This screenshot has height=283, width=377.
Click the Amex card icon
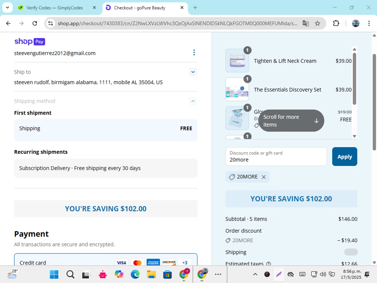[x=153, y=262]
